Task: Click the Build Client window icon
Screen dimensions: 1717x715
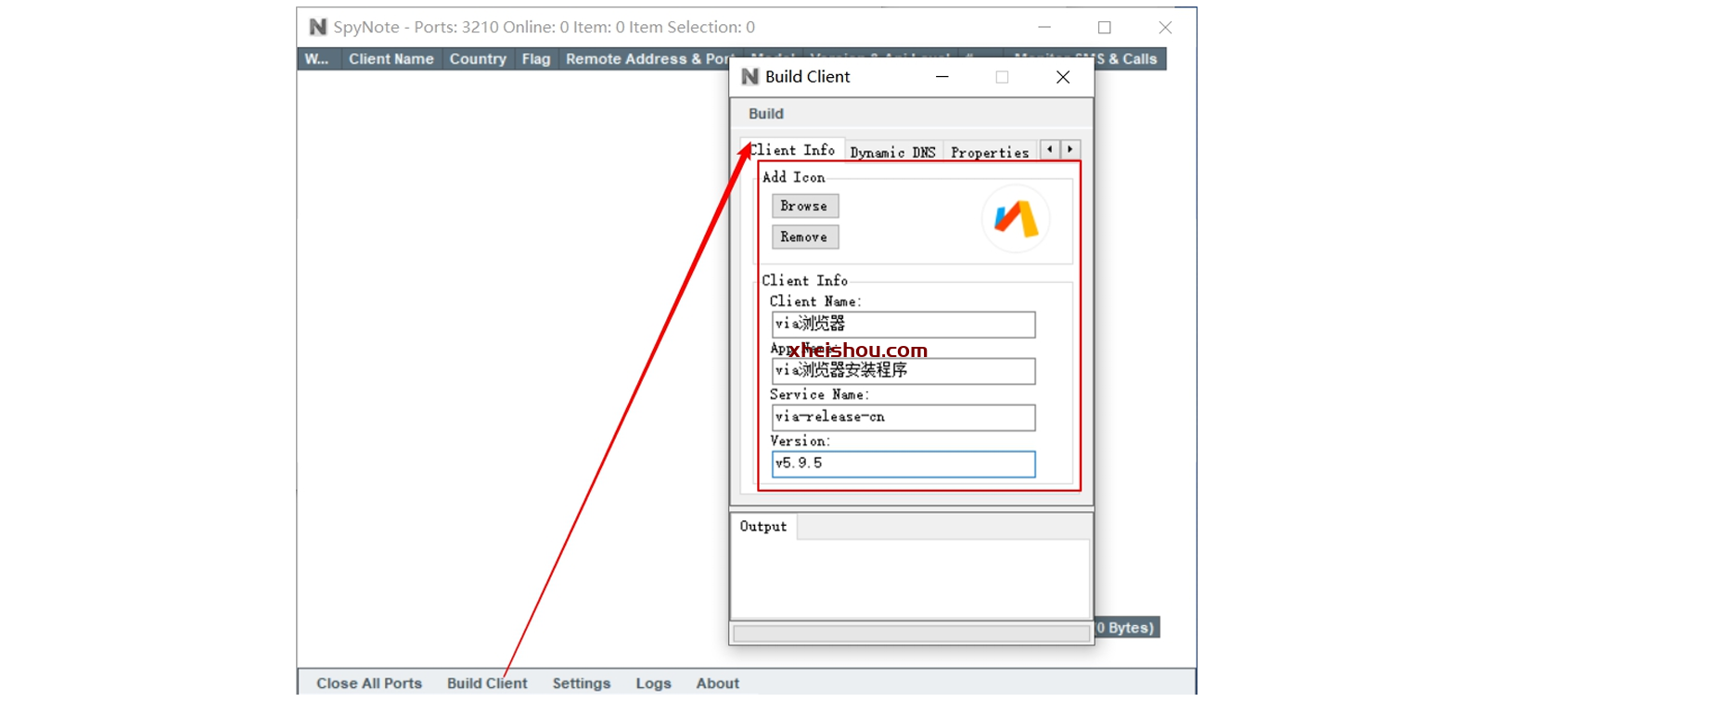Action: click(750, 76)
